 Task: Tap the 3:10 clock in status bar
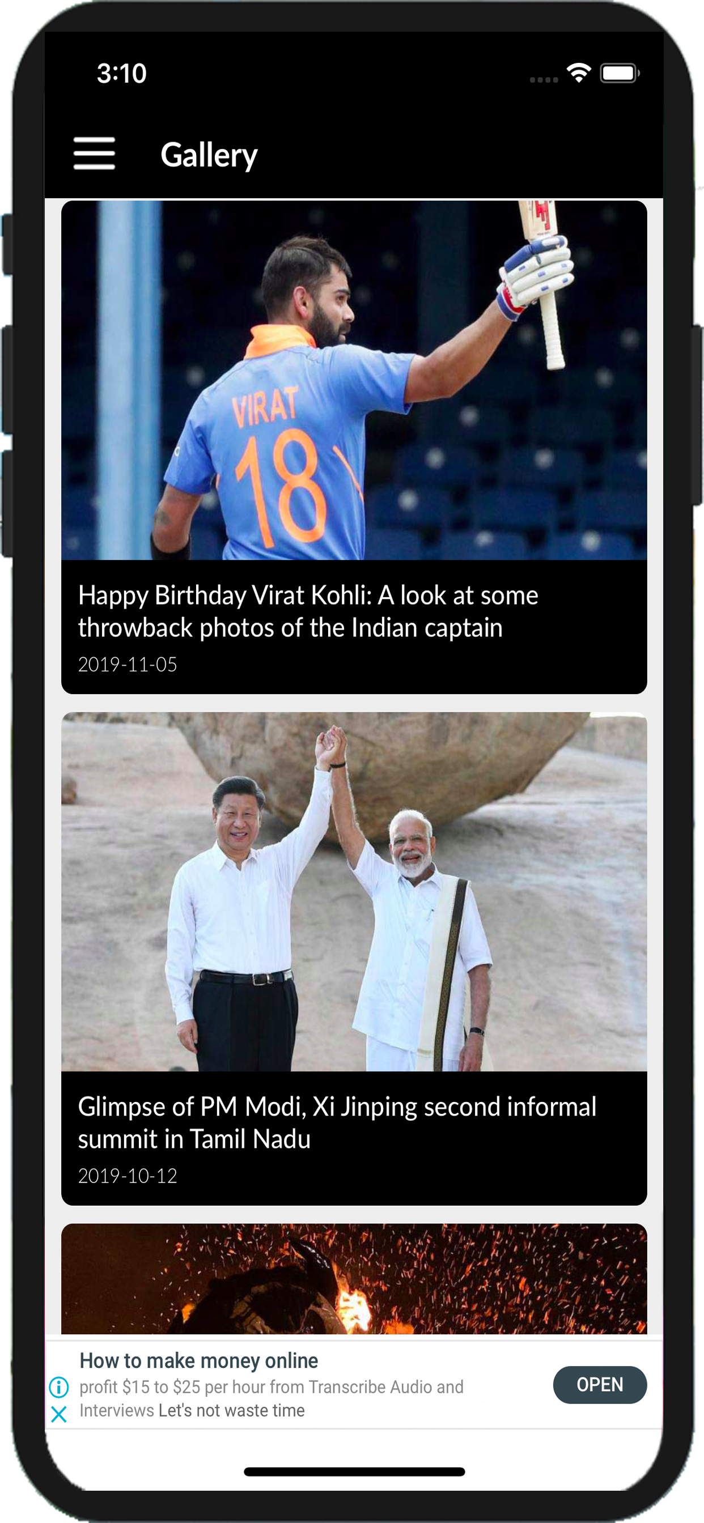point(121,73)
